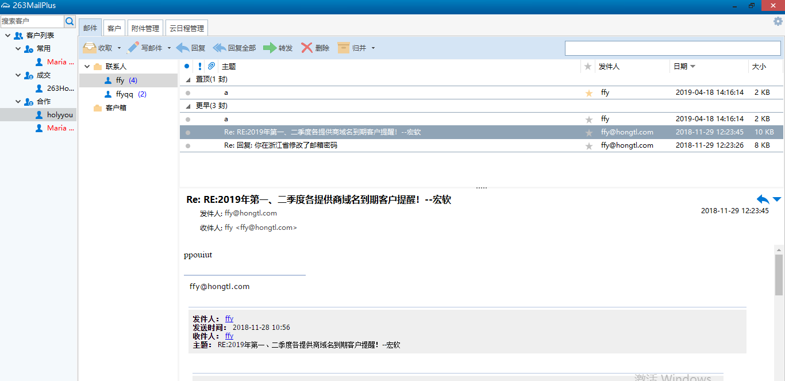
Task: Collapse the 更早(3 封) group
Action: point(188,106)
